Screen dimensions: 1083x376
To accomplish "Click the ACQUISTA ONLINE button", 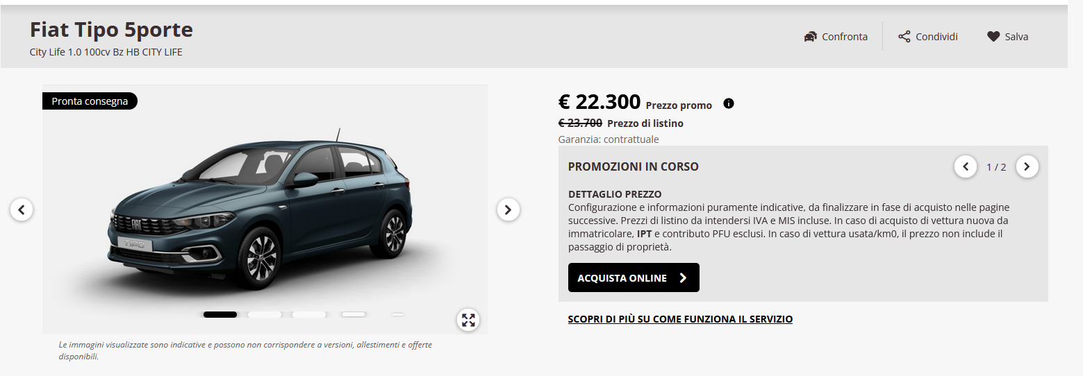I will point(634,277).
